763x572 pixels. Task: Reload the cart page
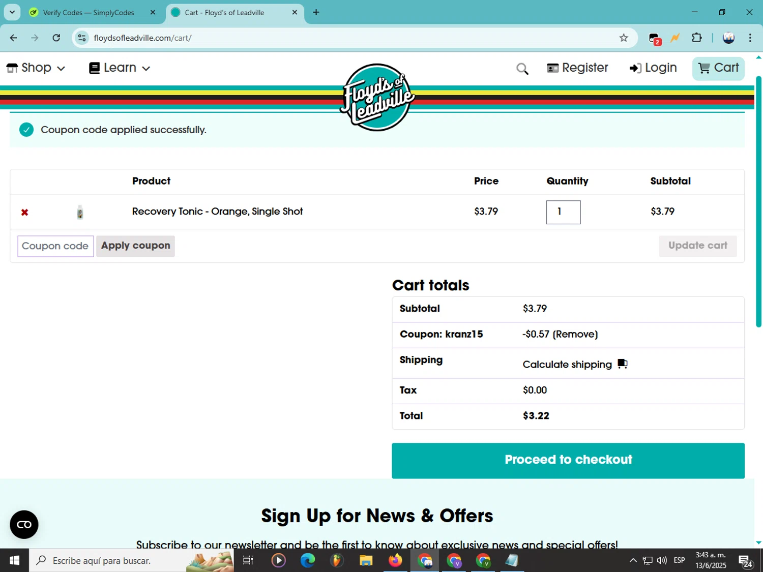(56, 38)
